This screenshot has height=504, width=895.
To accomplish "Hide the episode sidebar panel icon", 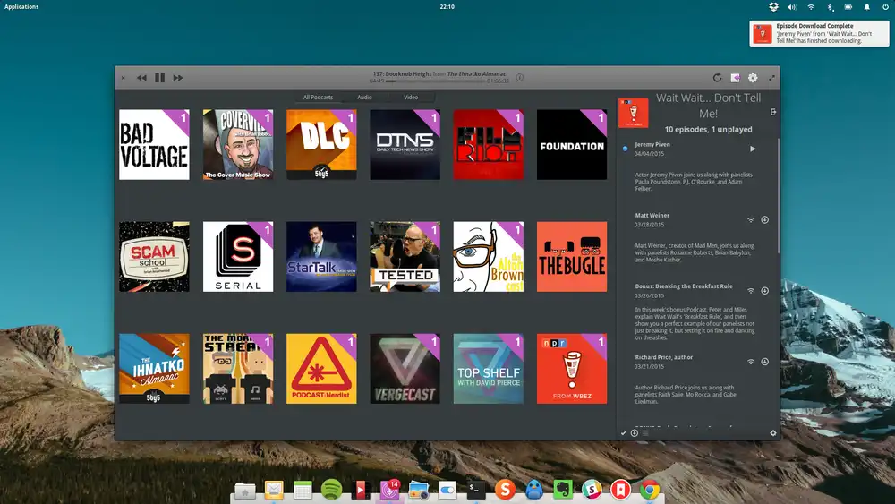I will coord(773,112).
